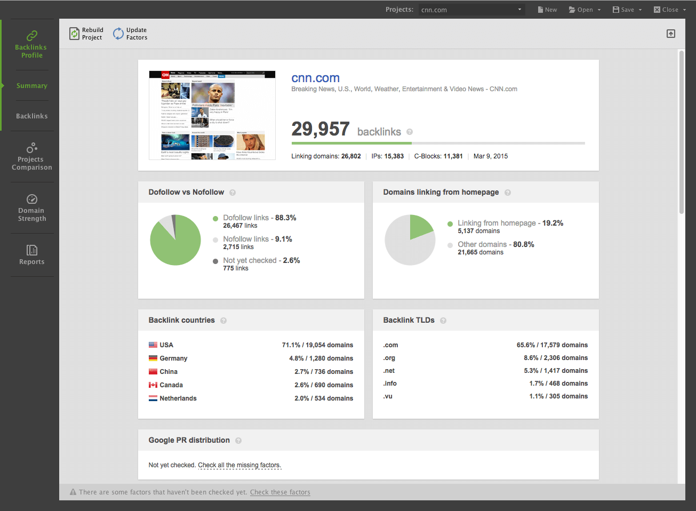
Task: Open the cnn.com title link
Action: coord(315,78)
